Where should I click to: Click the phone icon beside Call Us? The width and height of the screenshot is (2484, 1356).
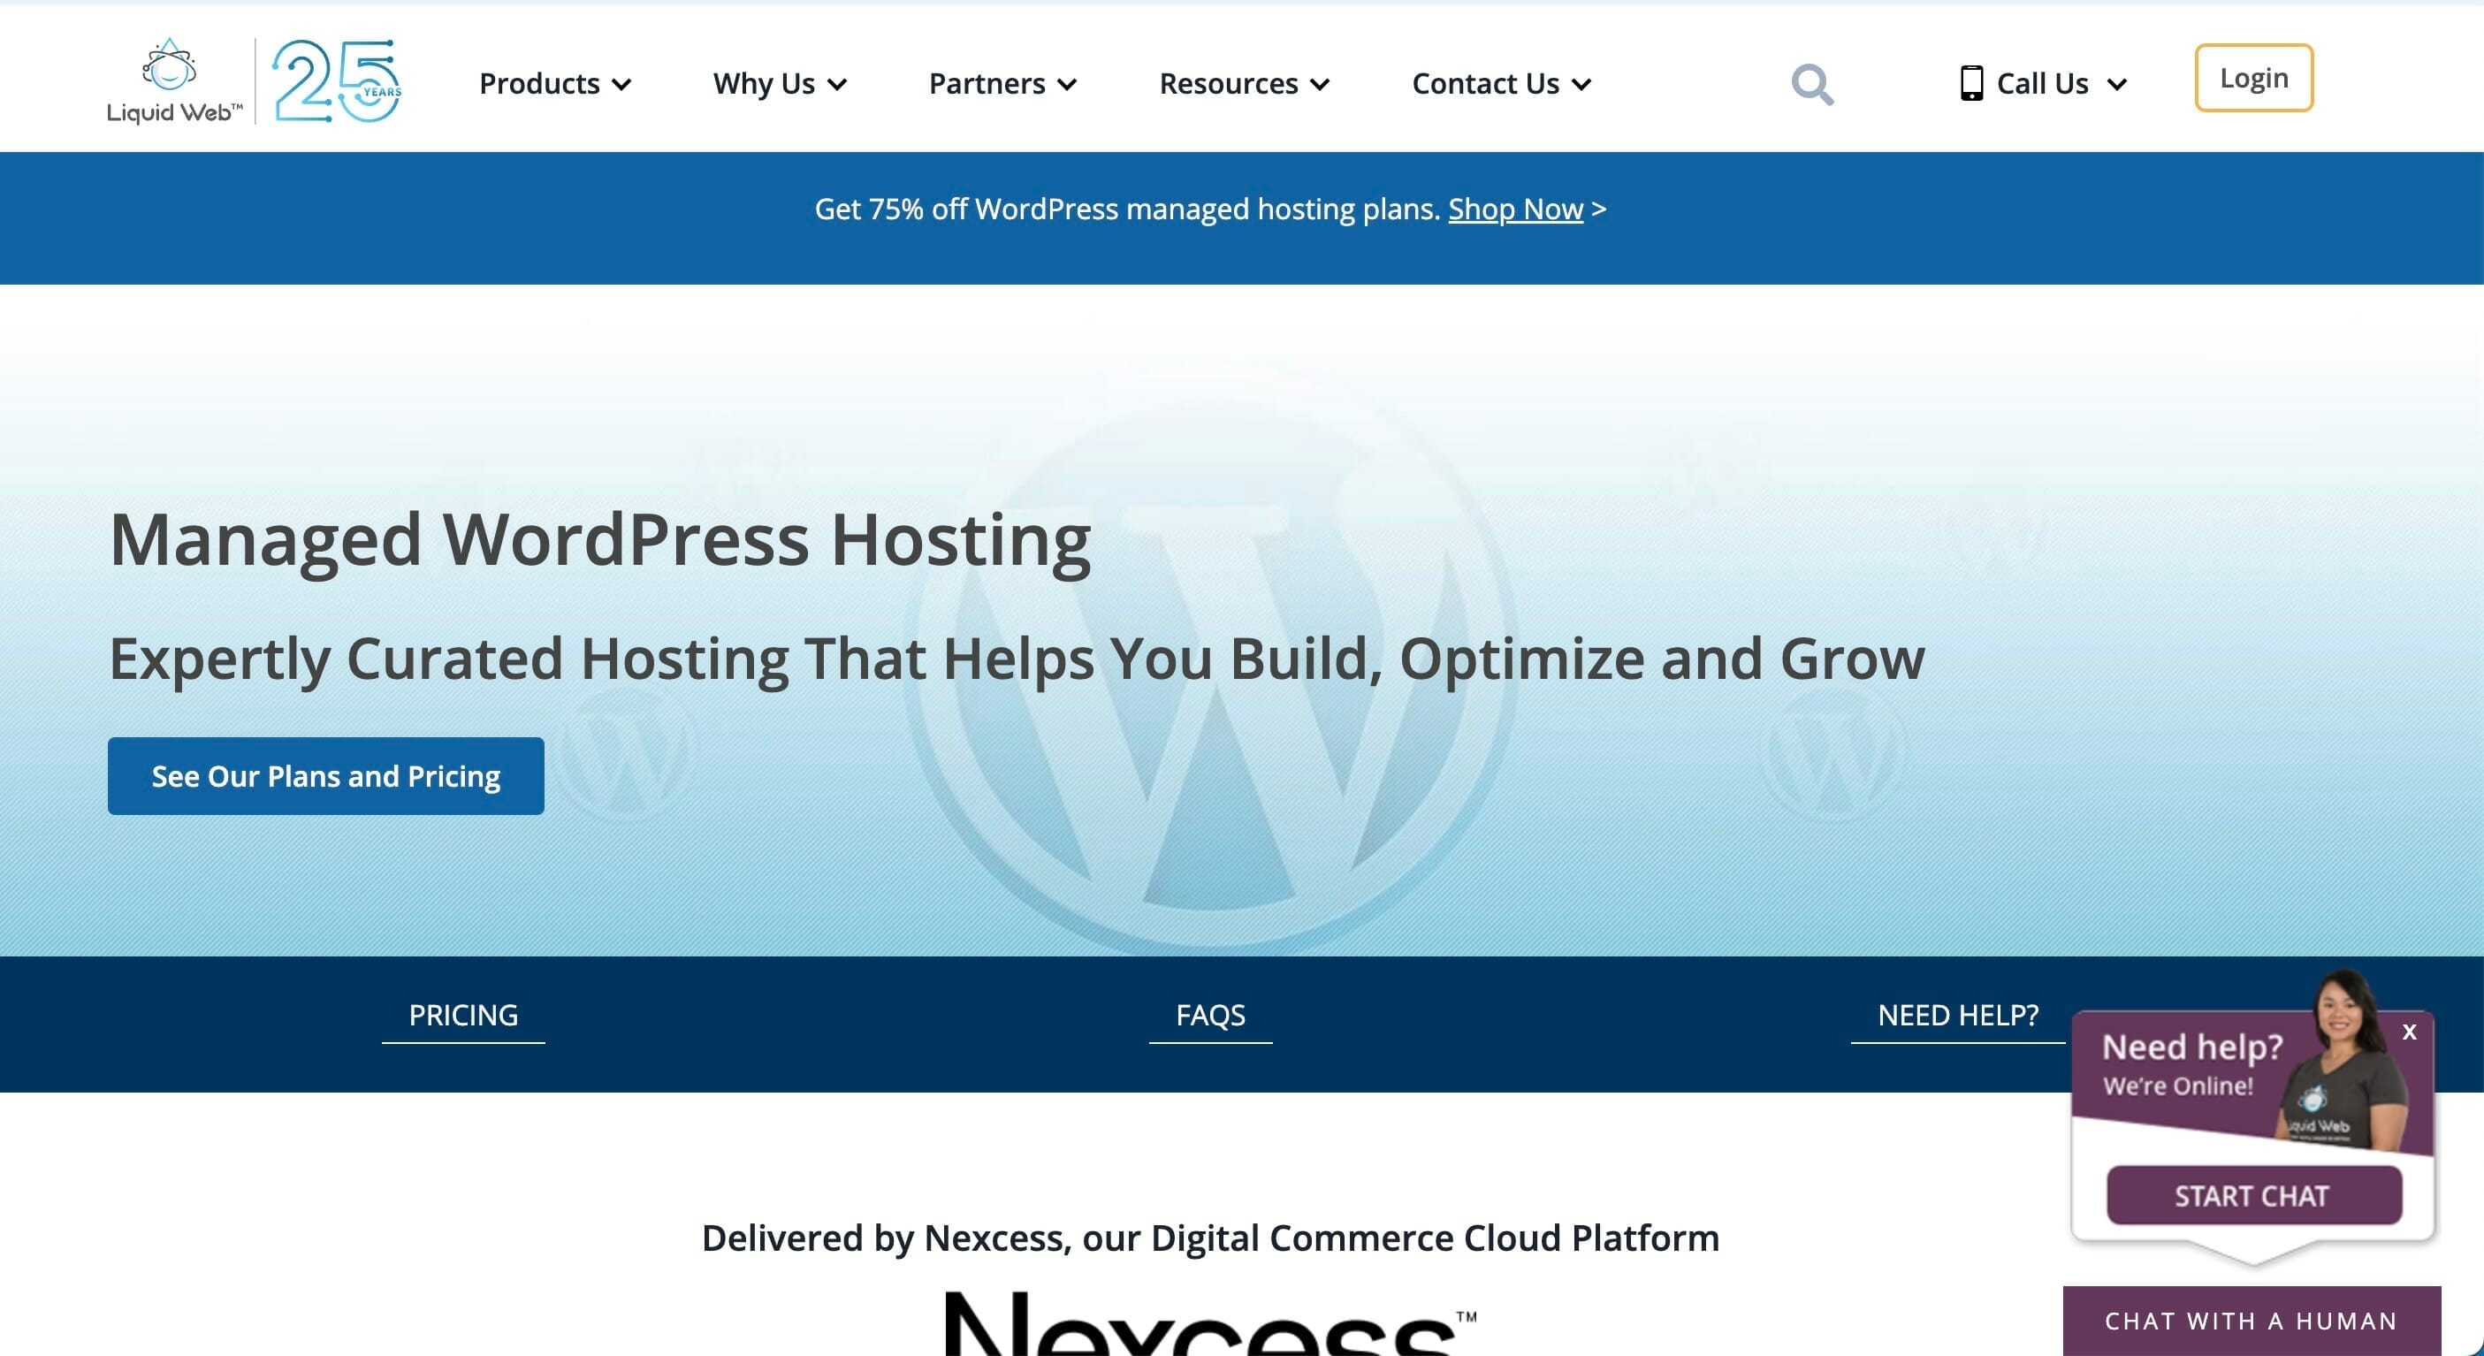[1971, 83]
